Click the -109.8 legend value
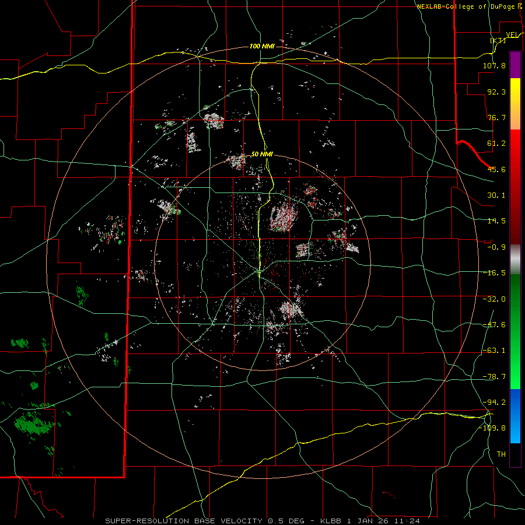This screenshot has height=525, width=525. click(492, 428)
